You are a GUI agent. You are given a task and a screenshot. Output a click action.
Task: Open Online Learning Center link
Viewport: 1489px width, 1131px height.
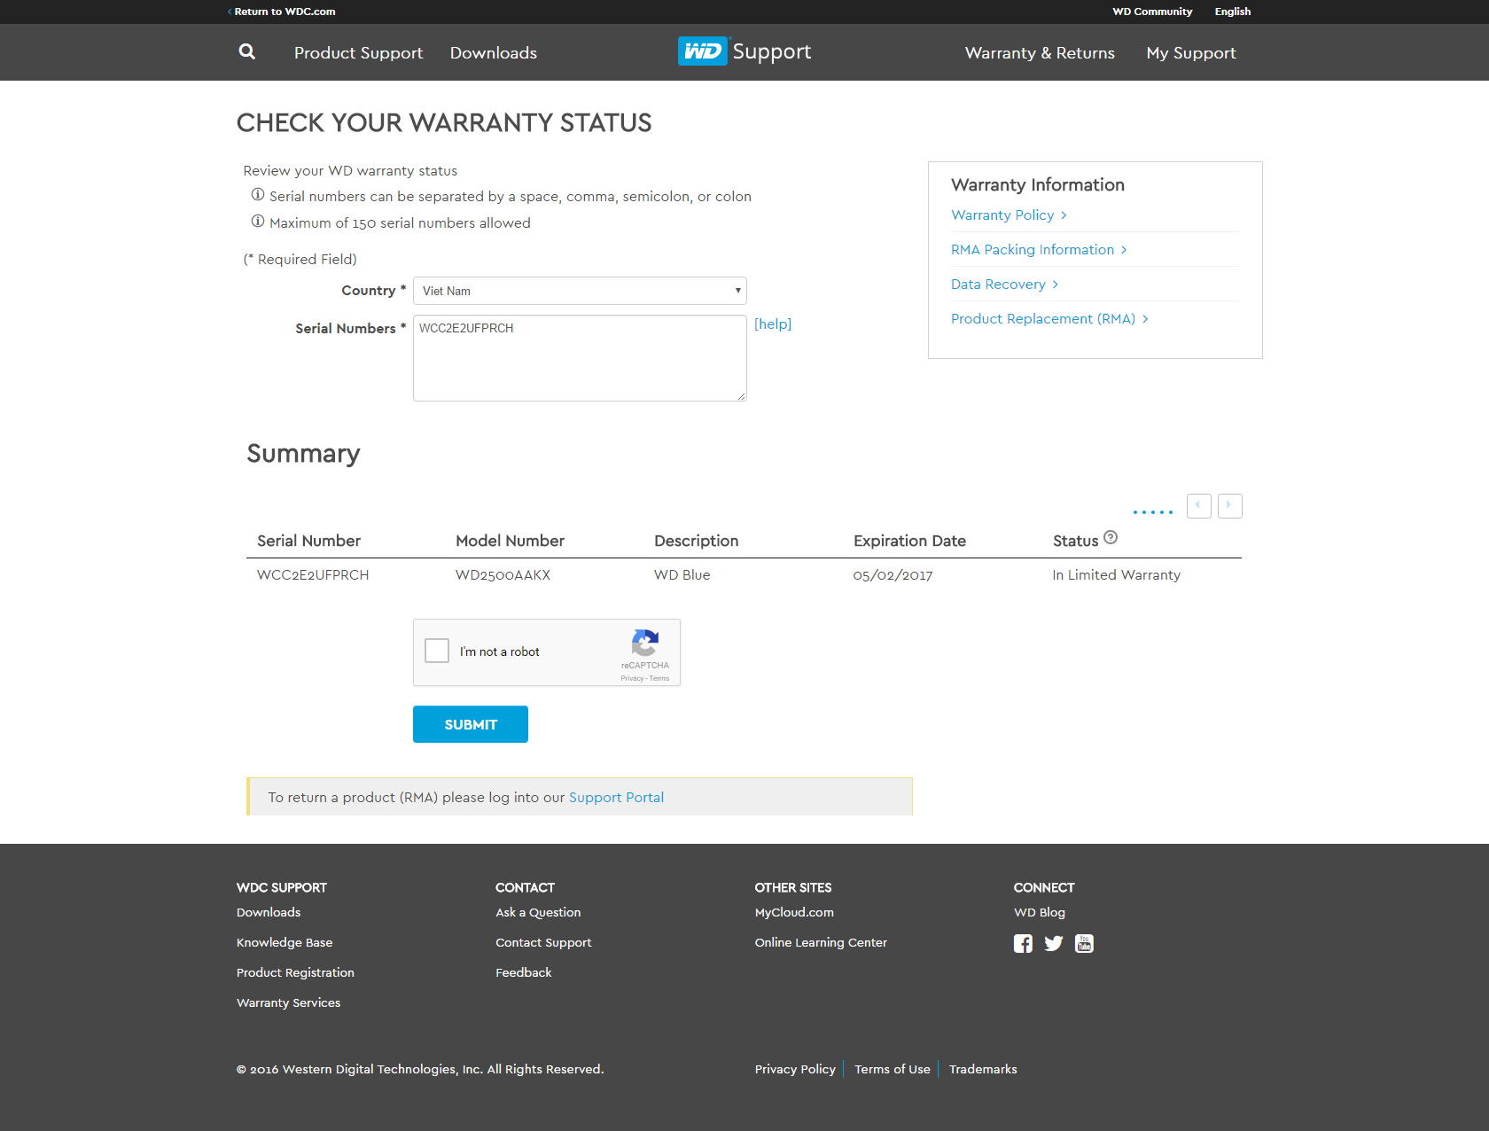(821, 942)
